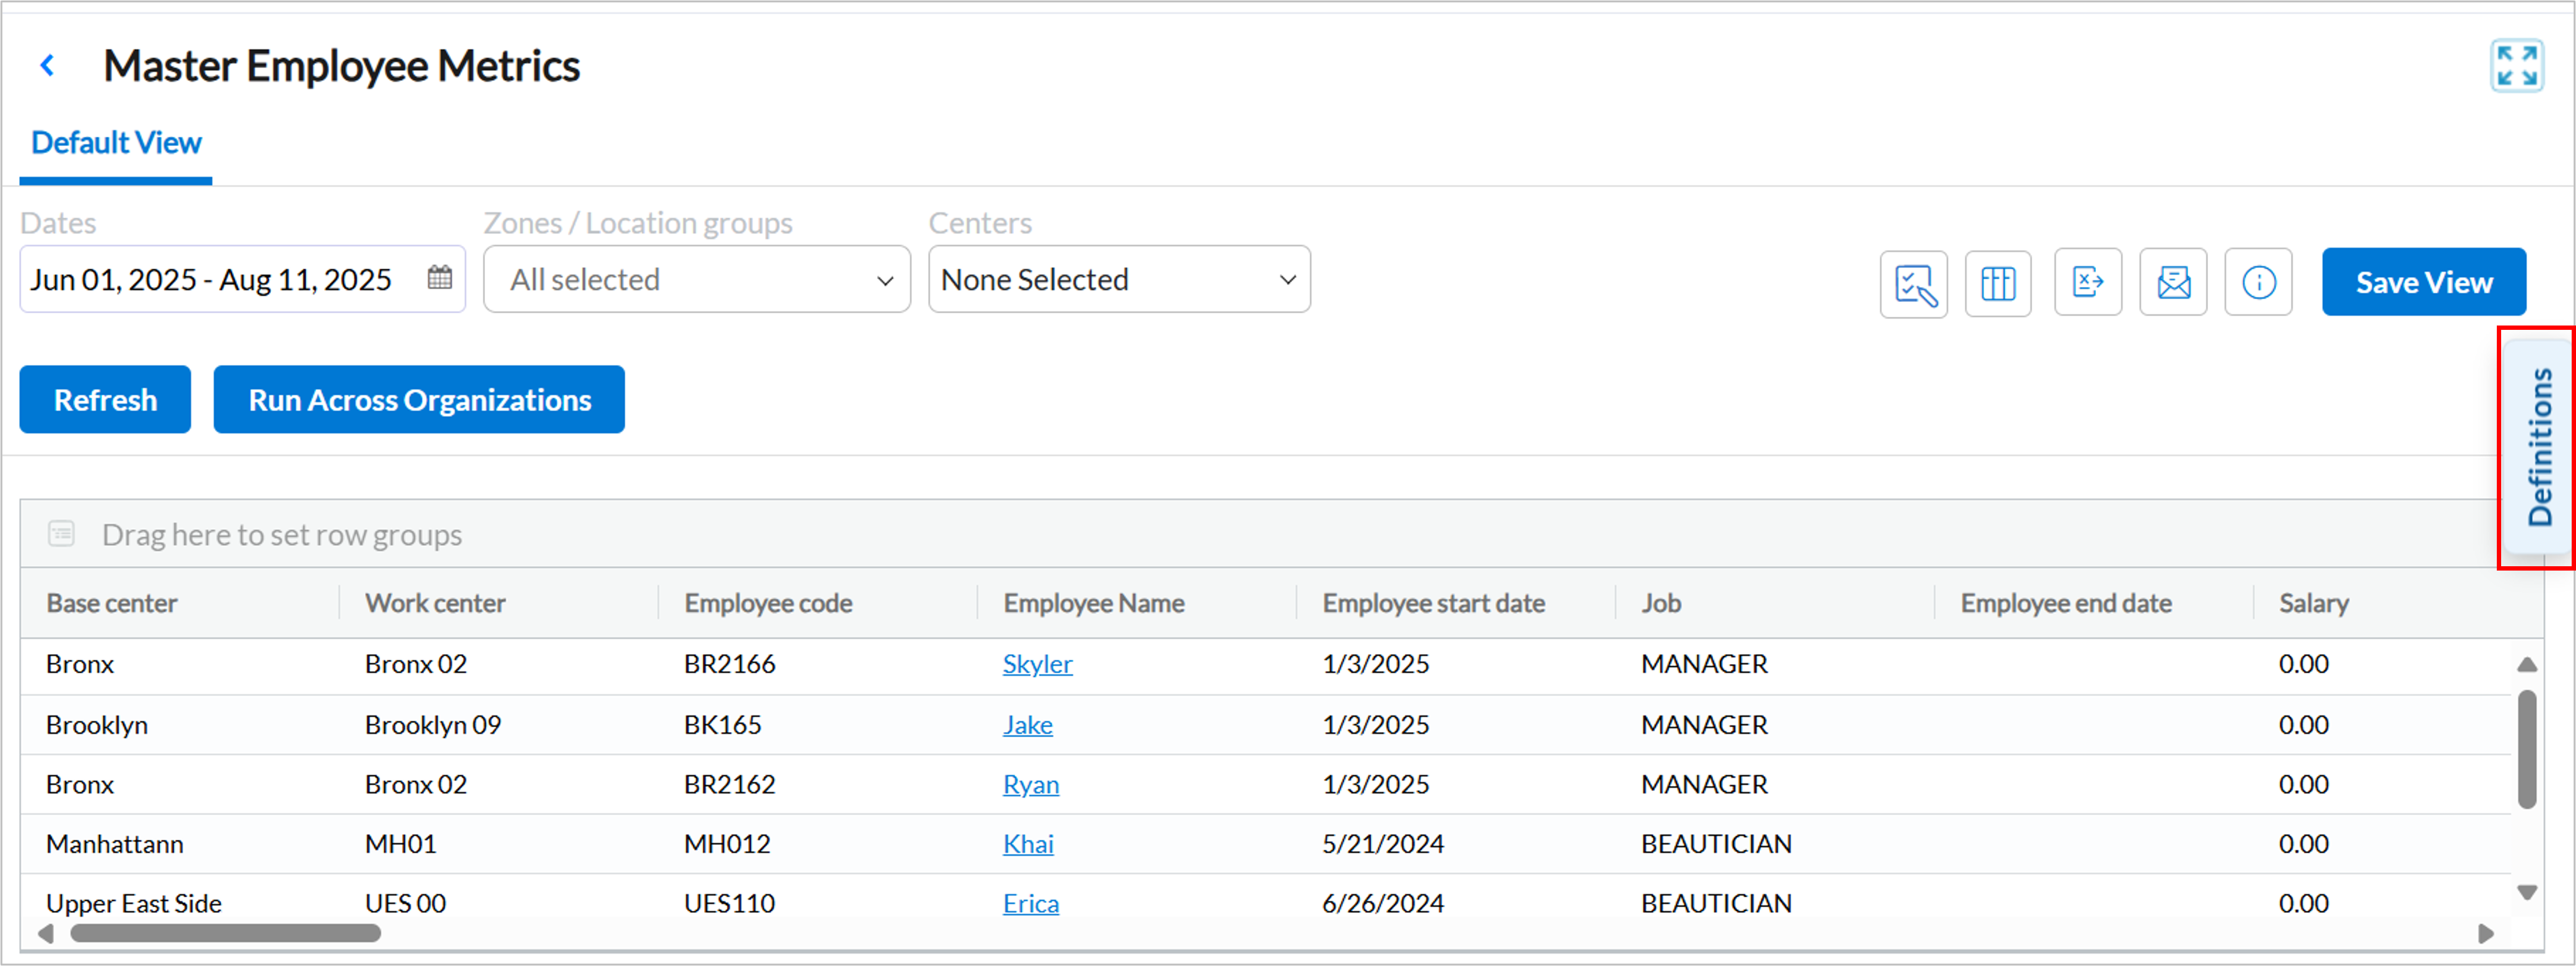
Task: Click start date cell 6/26/2024
Action: (1383, 903)
